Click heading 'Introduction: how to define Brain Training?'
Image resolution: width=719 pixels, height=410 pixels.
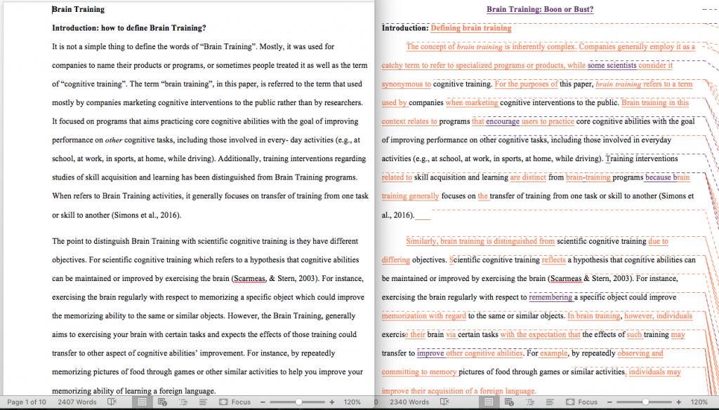pyautogui.click(x=129, y=28)
